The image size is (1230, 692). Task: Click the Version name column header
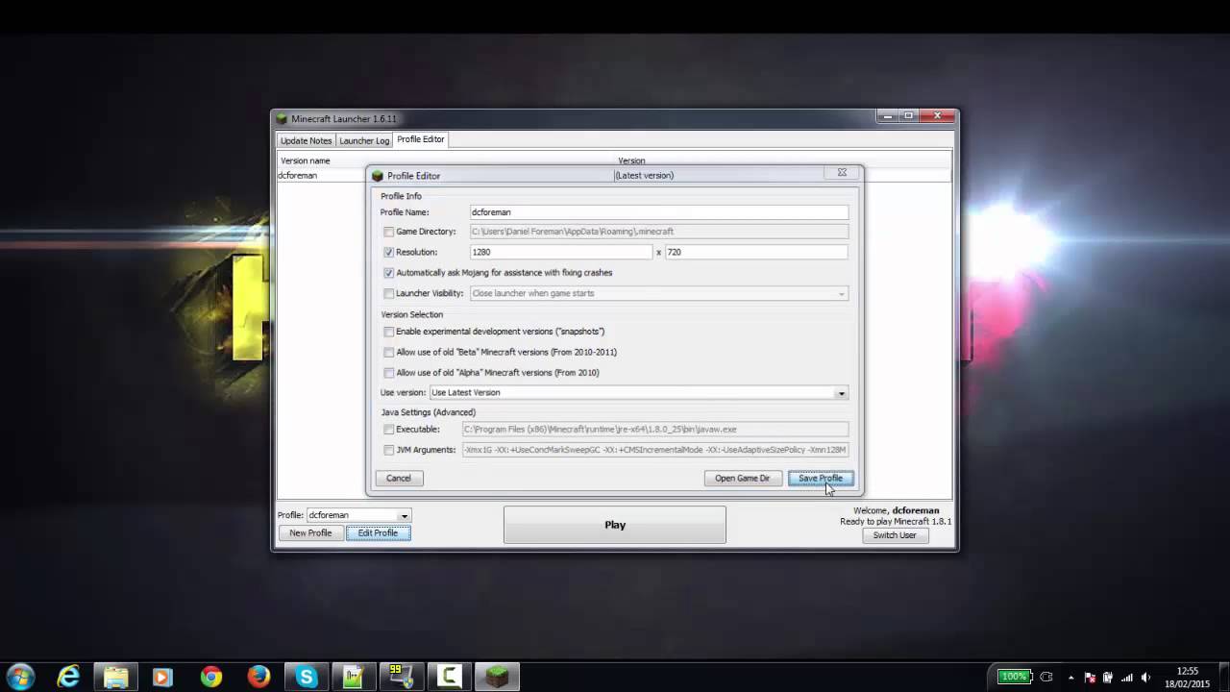(x=306, y=161)
